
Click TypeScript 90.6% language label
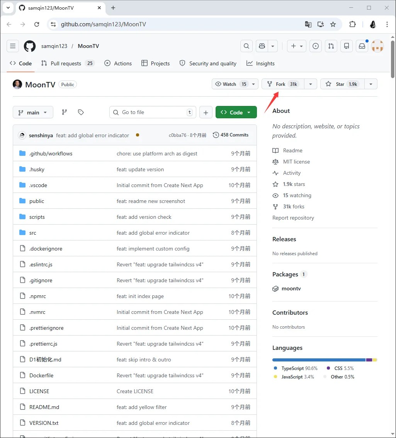coord(299,368)
